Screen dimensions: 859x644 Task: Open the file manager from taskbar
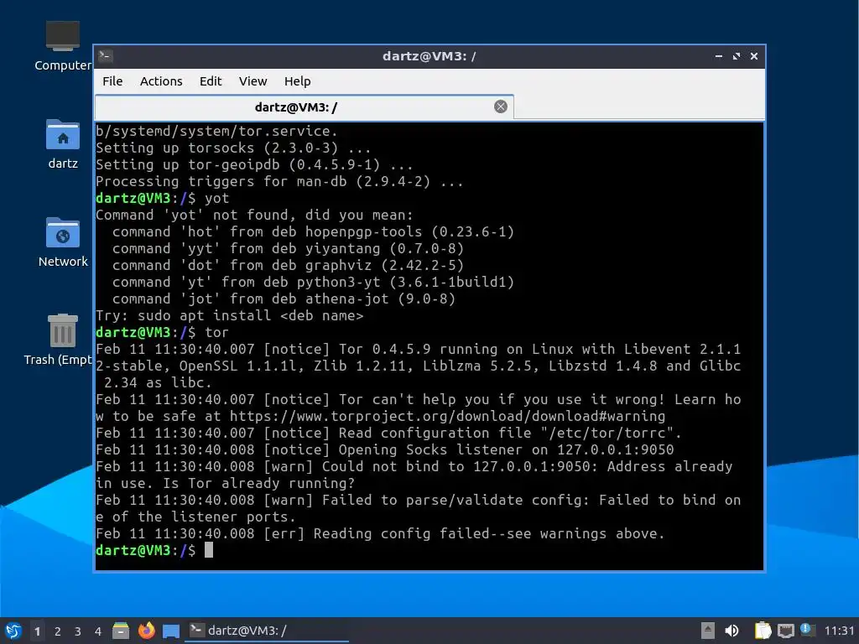pyautogui.click(x=121, y=631)
